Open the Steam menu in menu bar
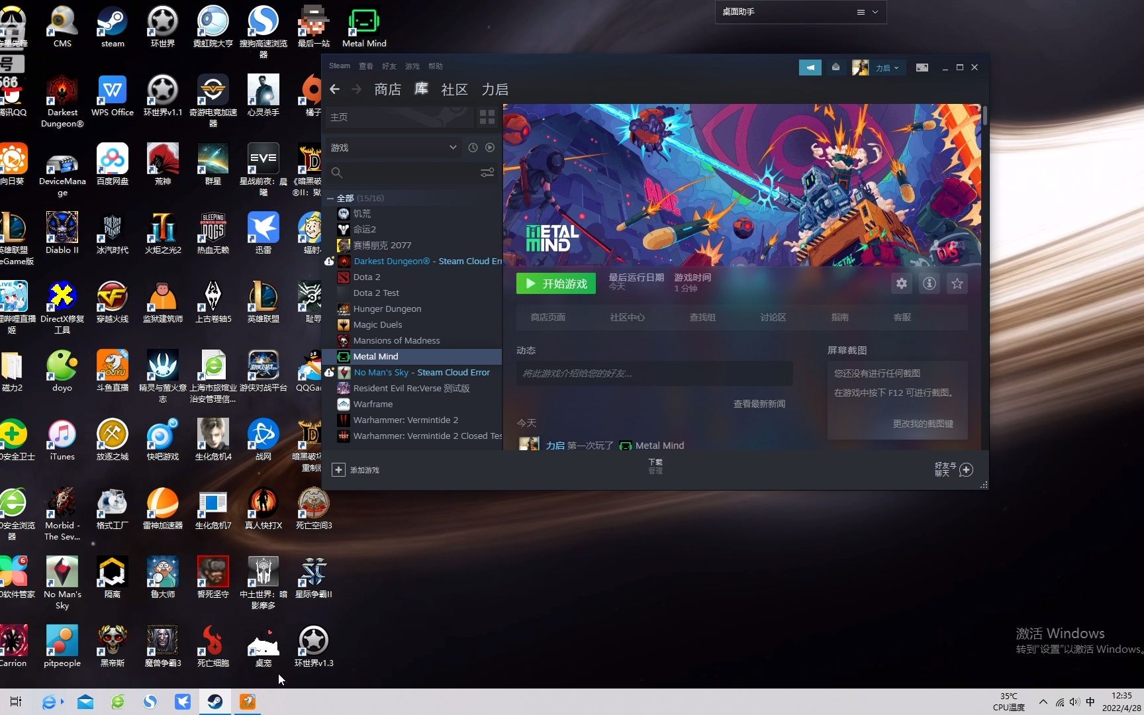This screenshot has height=715, width=1144. pyautogui.click(x=340, y=66)
